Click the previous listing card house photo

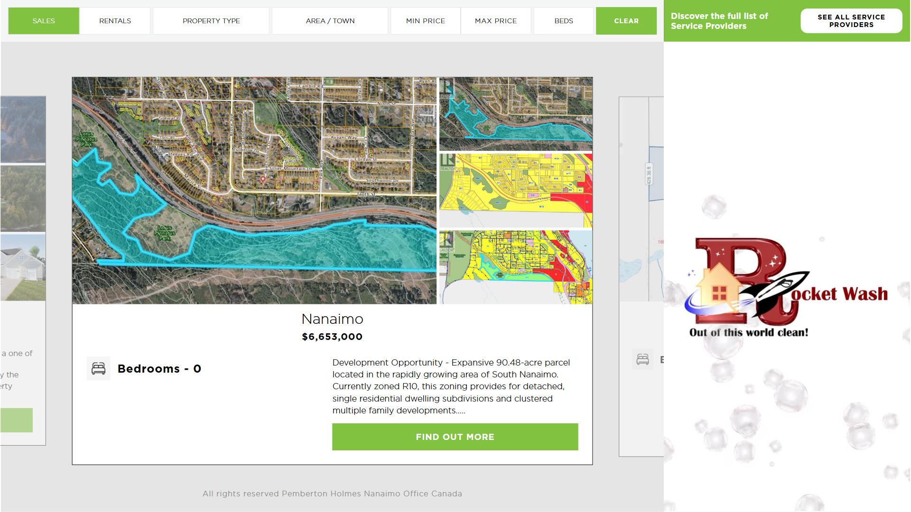23,268
